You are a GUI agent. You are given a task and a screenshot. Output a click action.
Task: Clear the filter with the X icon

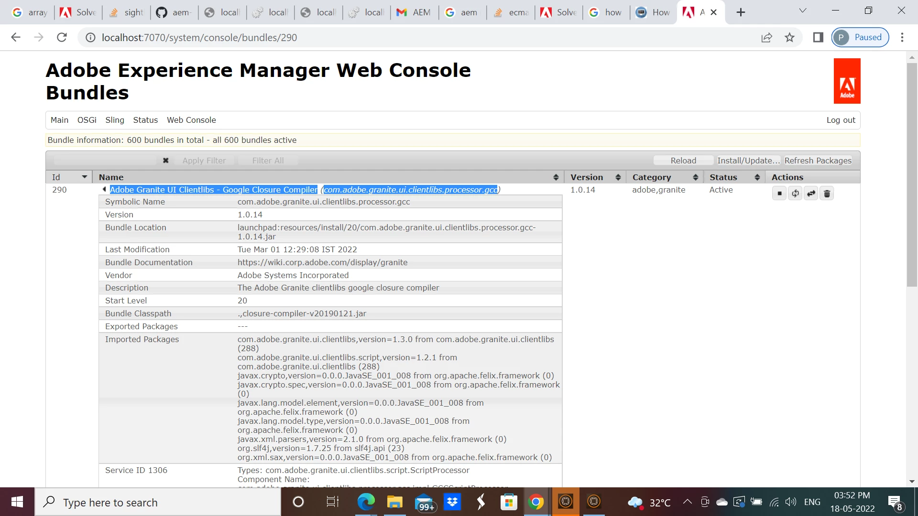165,161
